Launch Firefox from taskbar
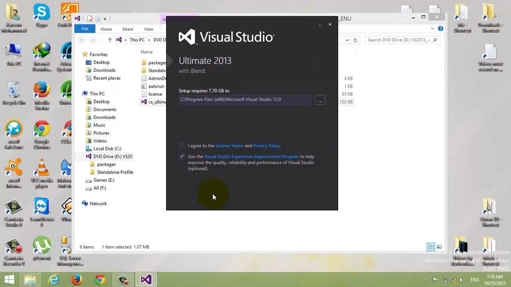The width and height of the screenshot is (511, 287). tap(77, 279)
